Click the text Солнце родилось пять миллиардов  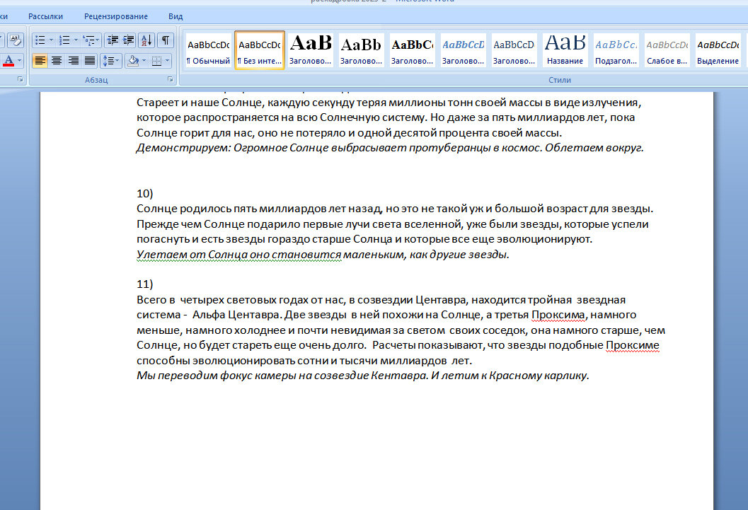231,209
